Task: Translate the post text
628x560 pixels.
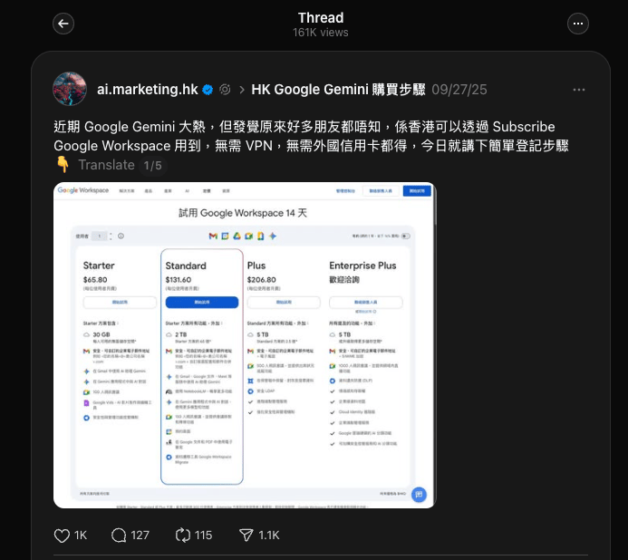Action: pyautogui.click(x=106, y=165)
